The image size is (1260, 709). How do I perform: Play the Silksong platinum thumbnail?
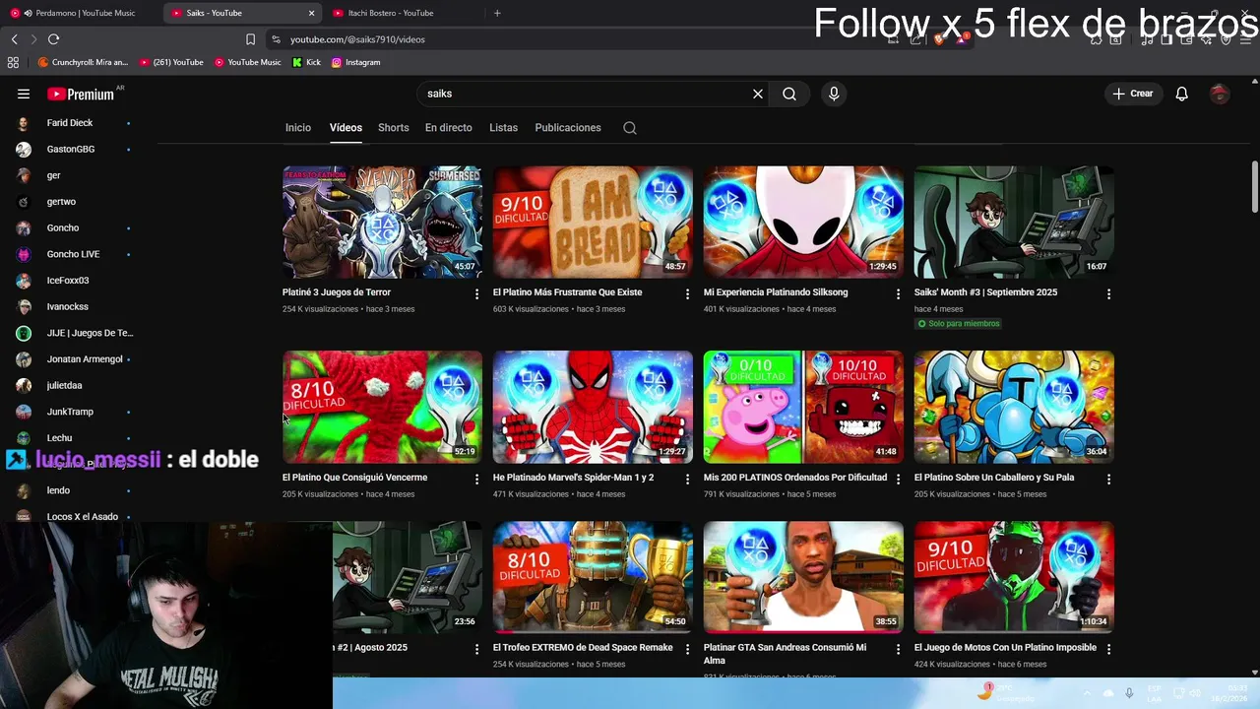(803, 222)
